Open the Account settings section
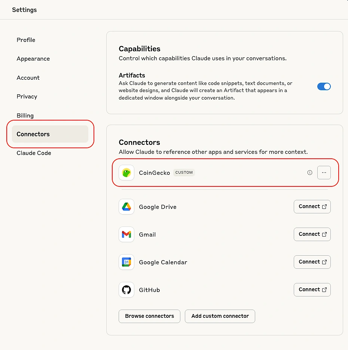348x350 pixels. pos(28,78)
